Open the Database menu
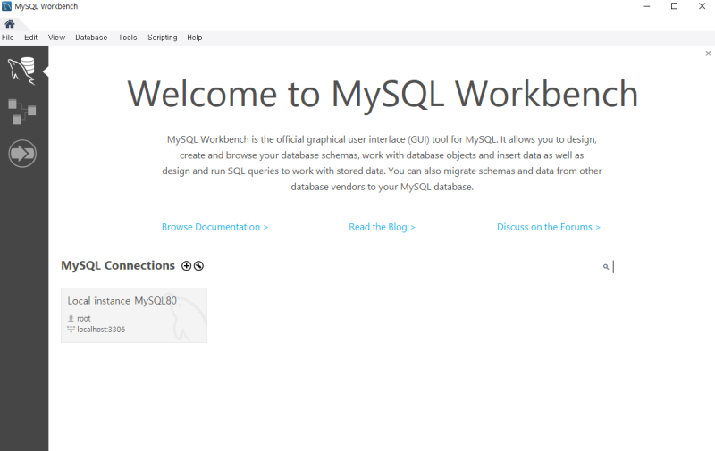Screen dimensions: 715x451 tap(91, 38)
